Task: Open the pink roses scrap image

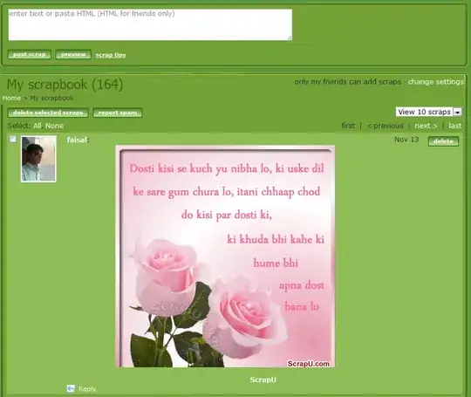Action: pos(225,257)
